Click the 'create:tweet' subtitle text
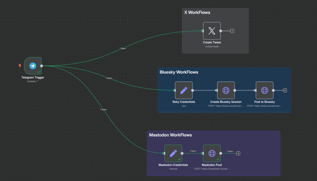Image resolution: width=317 pixels, height=181 pixels. (212, 47)
